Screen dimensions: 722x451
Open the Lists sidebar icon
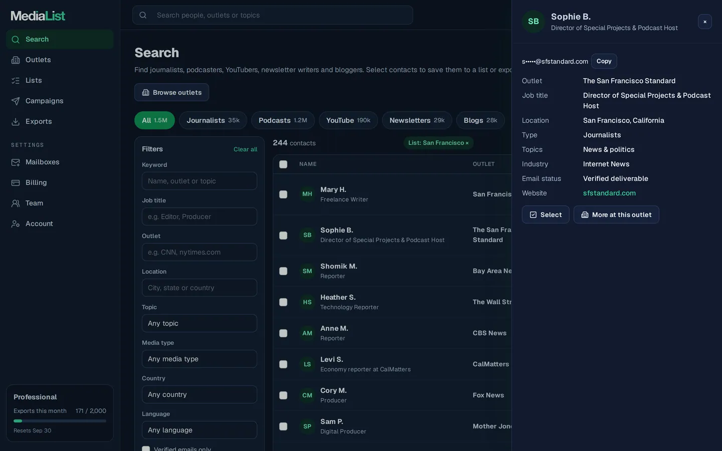[x=16, y=81]
